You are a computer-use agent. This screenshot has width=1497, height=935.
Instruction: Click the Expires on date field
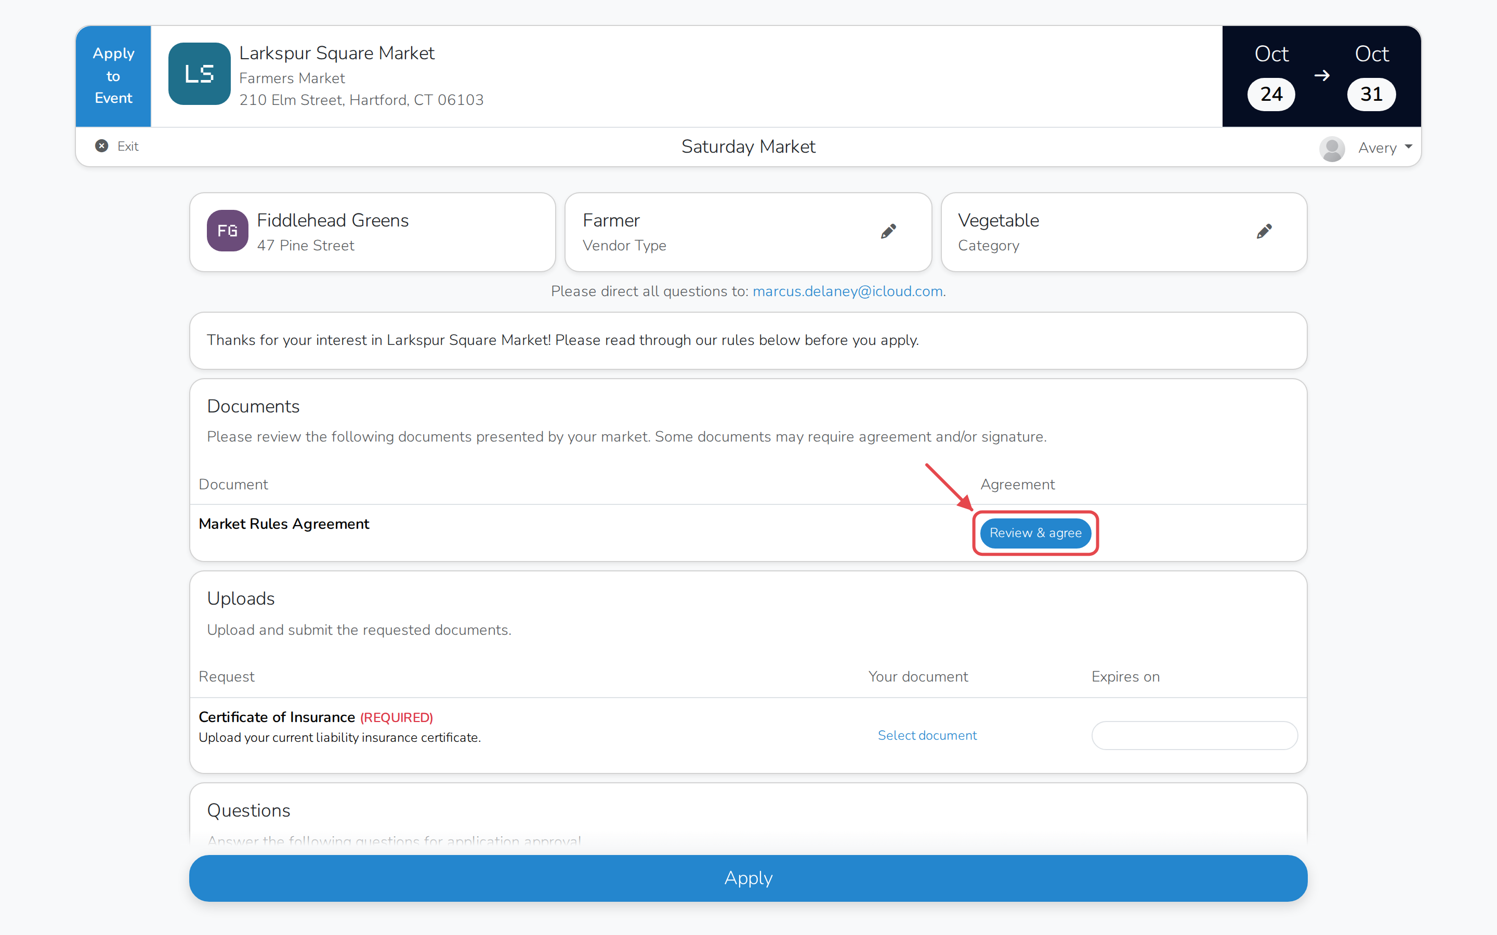(1194, 735)
